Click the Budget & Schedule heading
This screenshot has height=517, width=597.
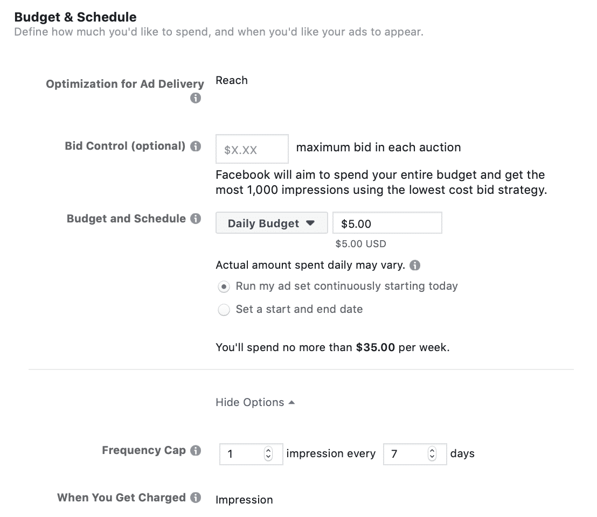pyautogui.click(x=75, y=17)
